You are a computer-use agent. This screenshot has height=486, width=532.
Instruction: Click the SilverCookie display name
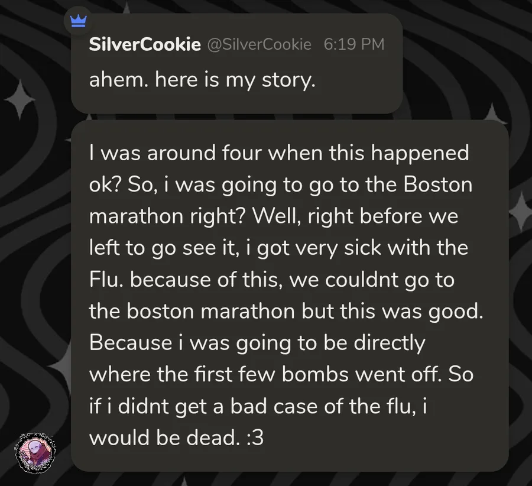145,45
